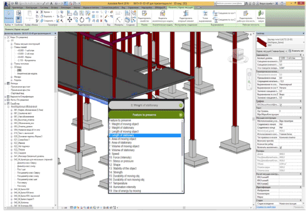Select the Align tool in Modify panel

pyautogui.click(x=69, y=13)
